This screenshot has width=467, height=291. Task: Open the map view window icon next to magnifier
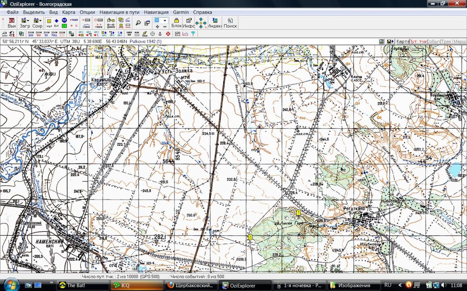pos(147,23)
